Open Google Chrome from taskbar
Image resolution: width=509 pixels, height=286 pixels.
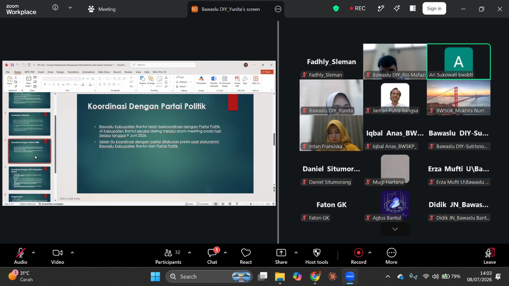315,277
